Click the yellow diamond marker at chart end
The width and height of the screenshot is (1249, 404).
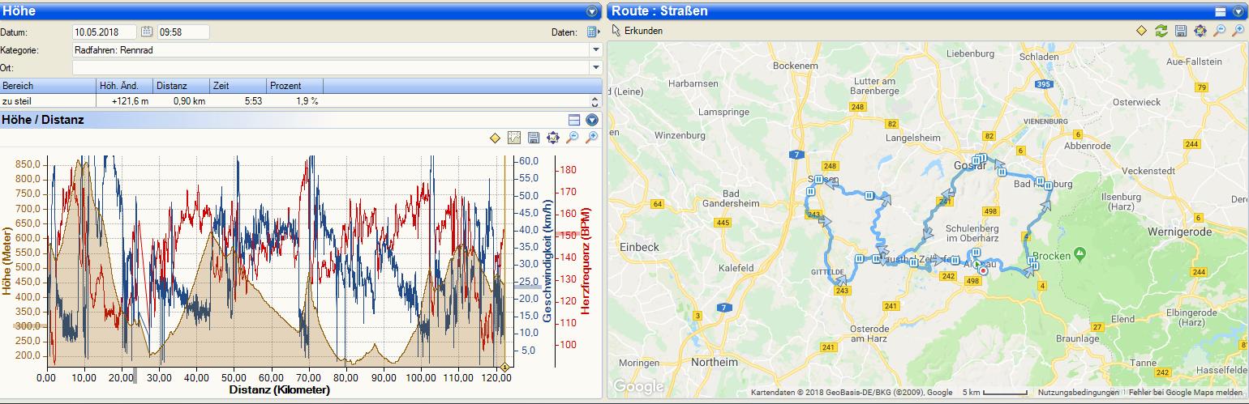click(x=505, y=367)
